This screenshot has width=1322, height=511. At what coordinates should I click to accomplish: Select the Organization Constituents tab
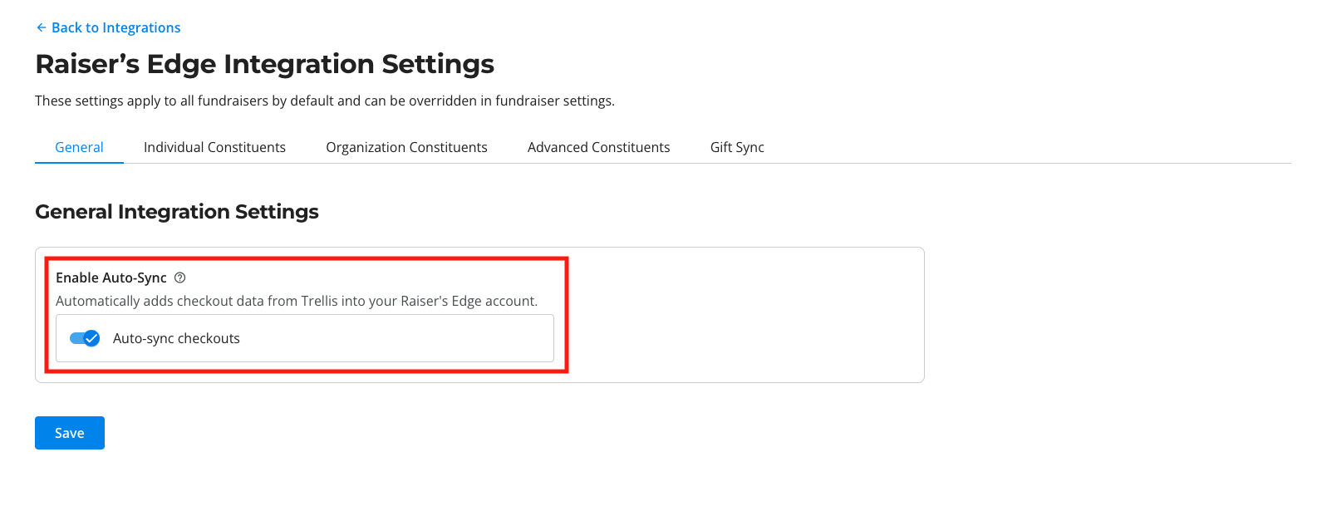point(406,146)
